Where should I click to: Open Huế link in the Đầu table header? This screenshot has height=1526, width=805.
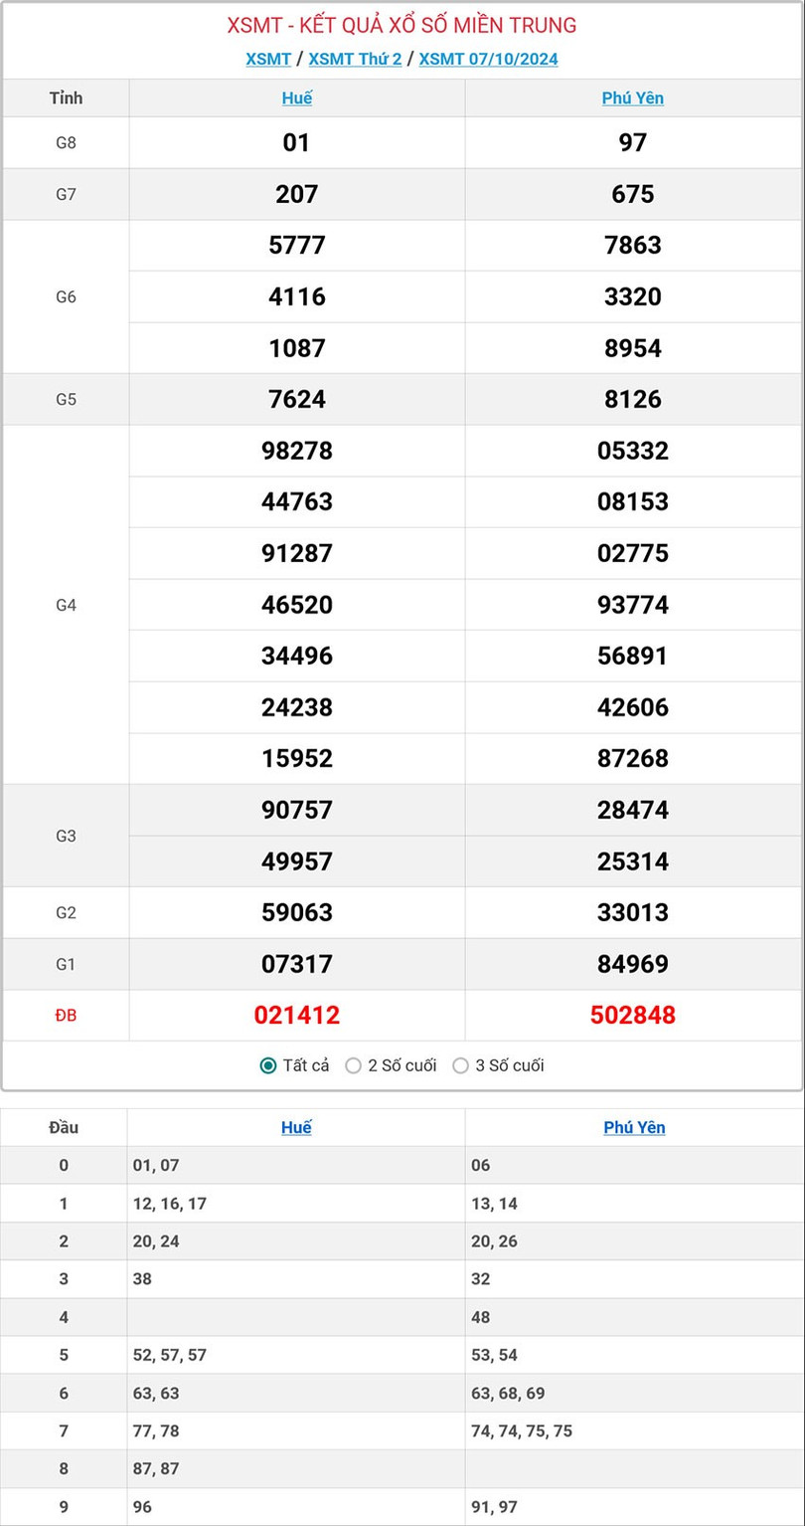point(296,1127)
